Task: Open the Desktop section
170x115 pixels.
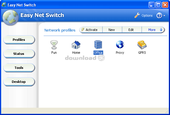Action: [x=19, y=82]
